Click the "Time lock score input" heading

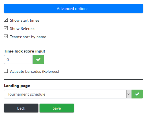click(25, 51)
